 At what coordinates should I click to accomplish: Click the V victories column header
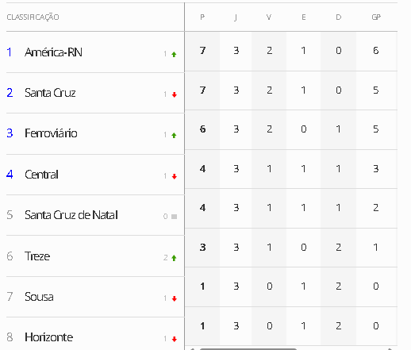click(269, 17)
